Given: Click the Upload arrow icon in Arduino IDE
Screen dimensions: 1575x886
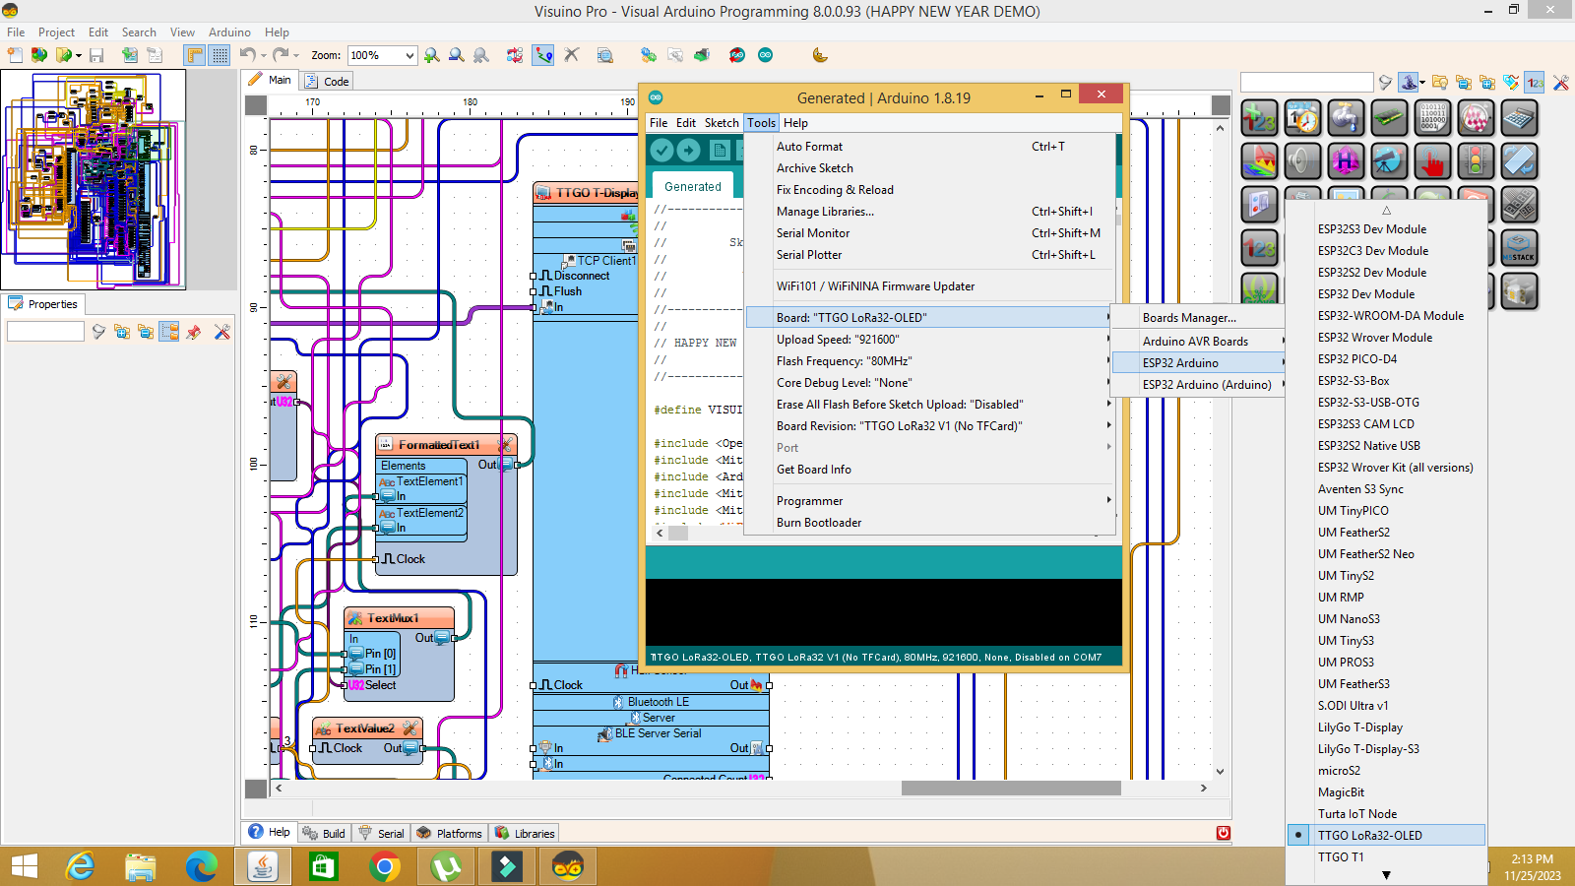Looking at the screenshot, I should (x=688, y=150).
